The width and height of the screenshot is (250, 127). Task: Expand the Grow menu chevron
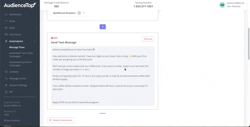point(35,21)
